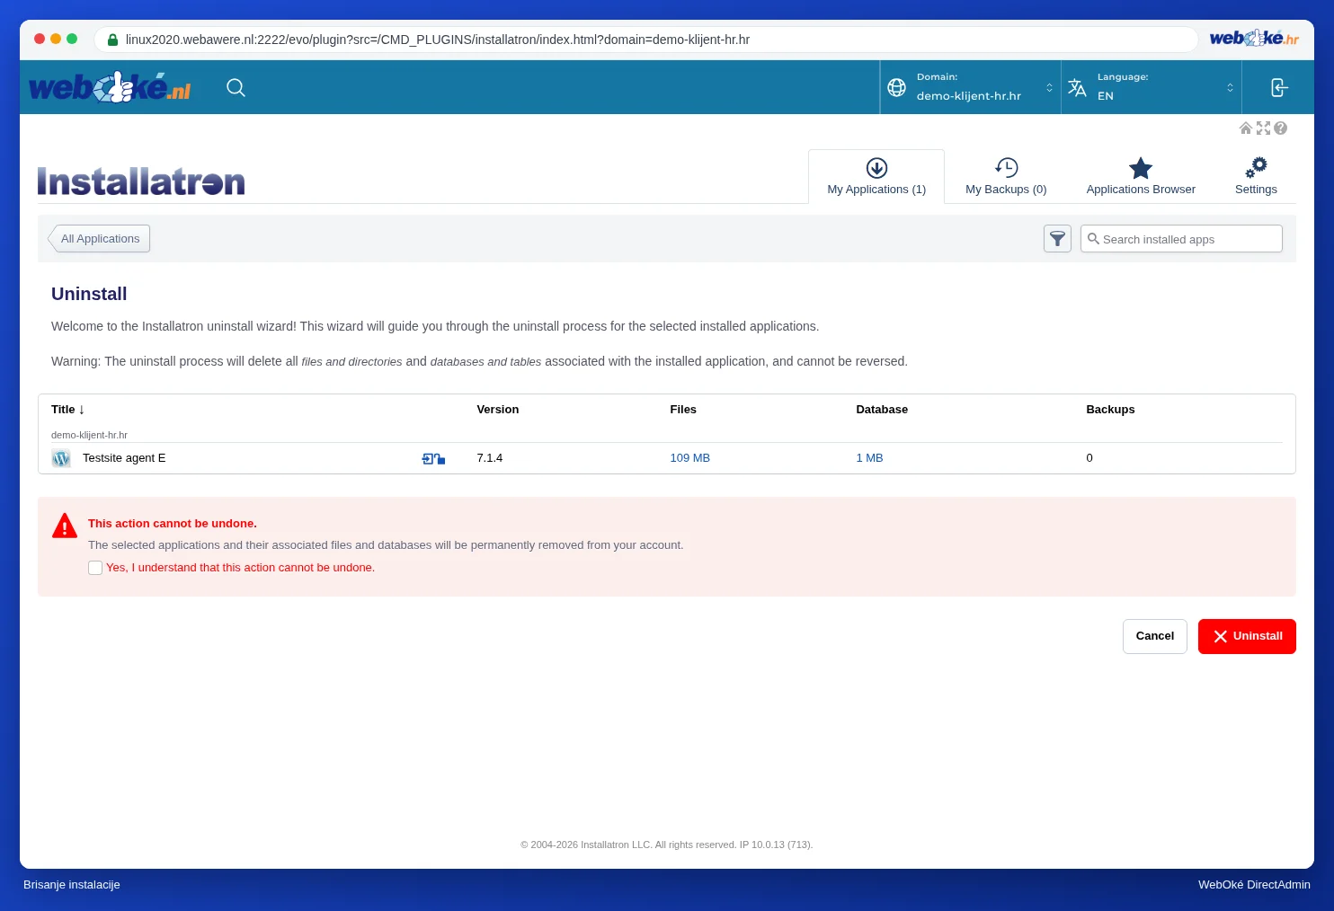This screenshot has height=911, width=1334.
Task: Click the Files column header
Action: [683, 410]
